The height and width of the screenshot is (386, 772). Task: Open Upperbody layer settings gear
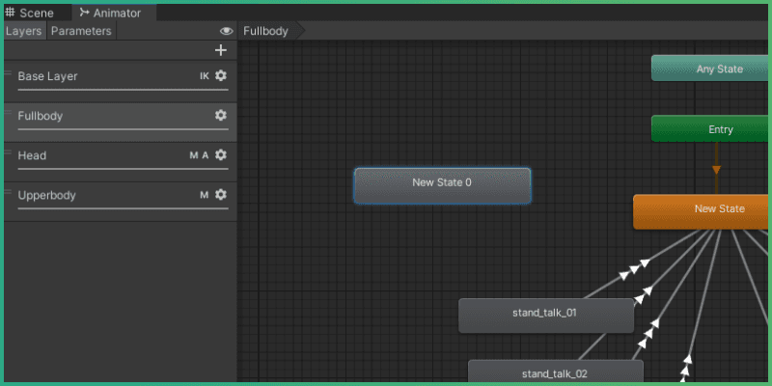(x=221, y=194)
